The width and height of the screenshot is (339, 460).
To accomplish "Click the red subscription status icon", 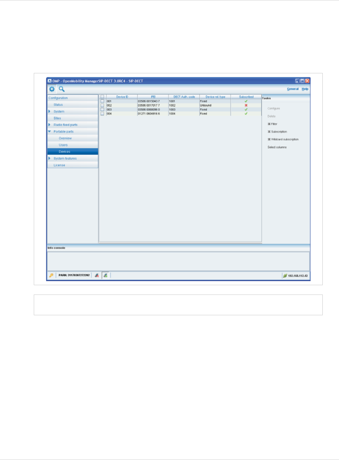I will (x=97, y=275).
